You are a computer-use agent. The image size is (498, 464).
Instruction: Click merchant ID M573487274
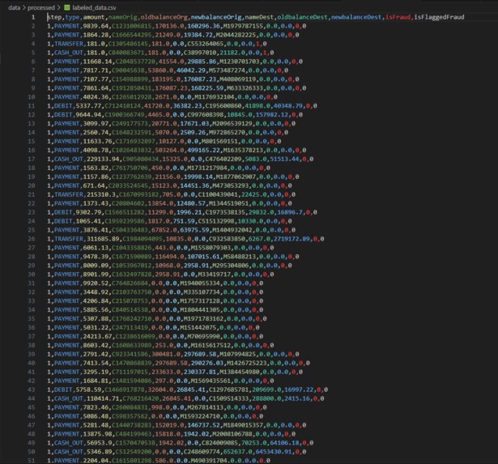click(227, 70)
